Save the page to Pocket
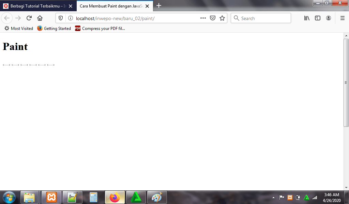Viewport: 349px width, 204px height. [213, 18]
